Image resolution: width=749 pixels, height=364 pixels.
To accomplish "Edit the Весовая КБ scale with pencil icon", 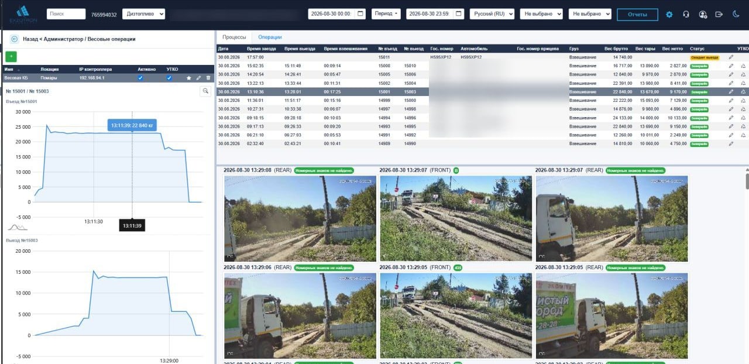I will point(198,78).
